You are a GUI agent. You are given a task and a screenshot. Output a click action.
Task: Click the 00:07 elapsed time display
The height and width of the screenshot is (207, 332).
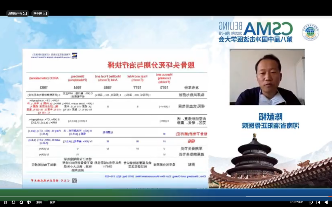point(300,202)
